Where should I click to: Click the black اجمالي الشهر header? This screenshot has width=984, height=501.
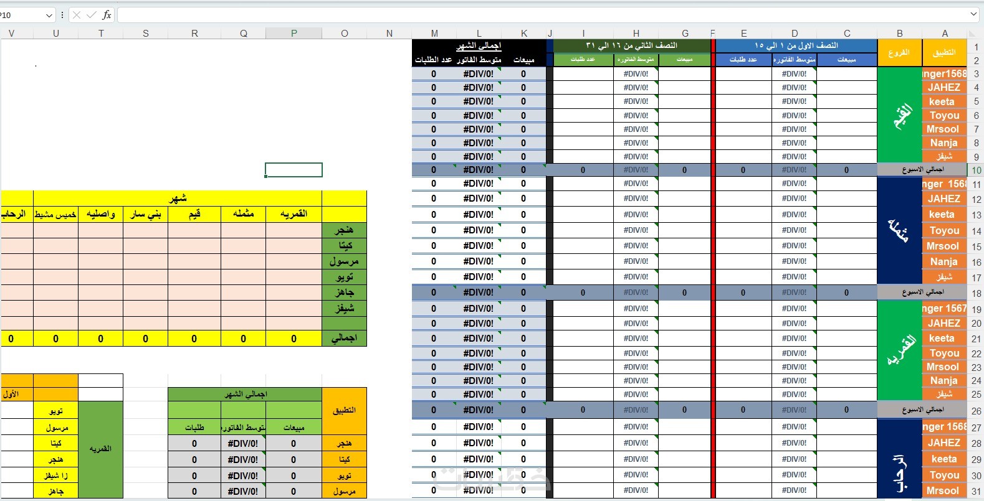[x=479, y=45]
